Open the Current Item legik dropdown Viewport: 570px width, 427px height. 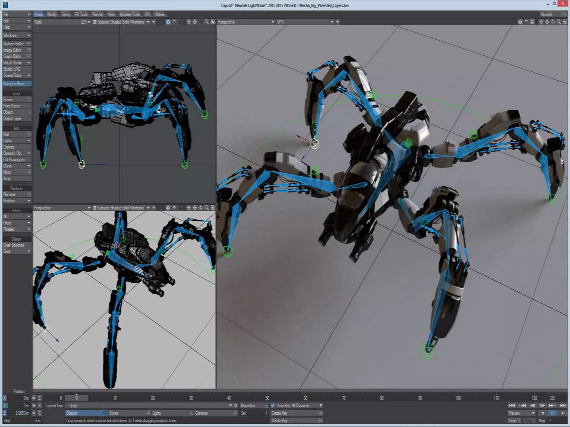pyautogui.click(x=230, y=406)
